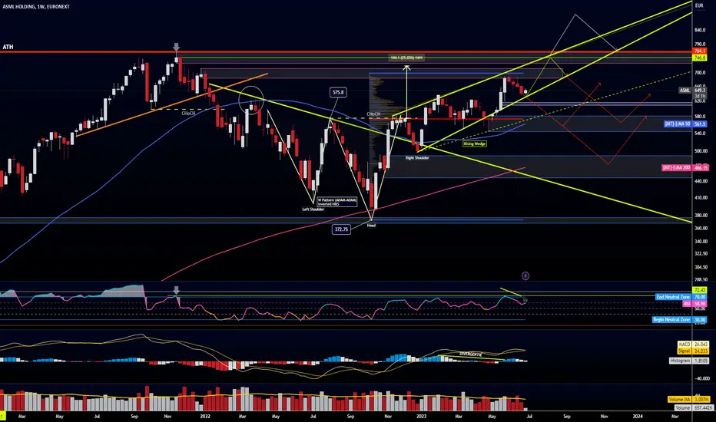
Task: Click the 2023 label on time axis
Action: pos(421,416)
